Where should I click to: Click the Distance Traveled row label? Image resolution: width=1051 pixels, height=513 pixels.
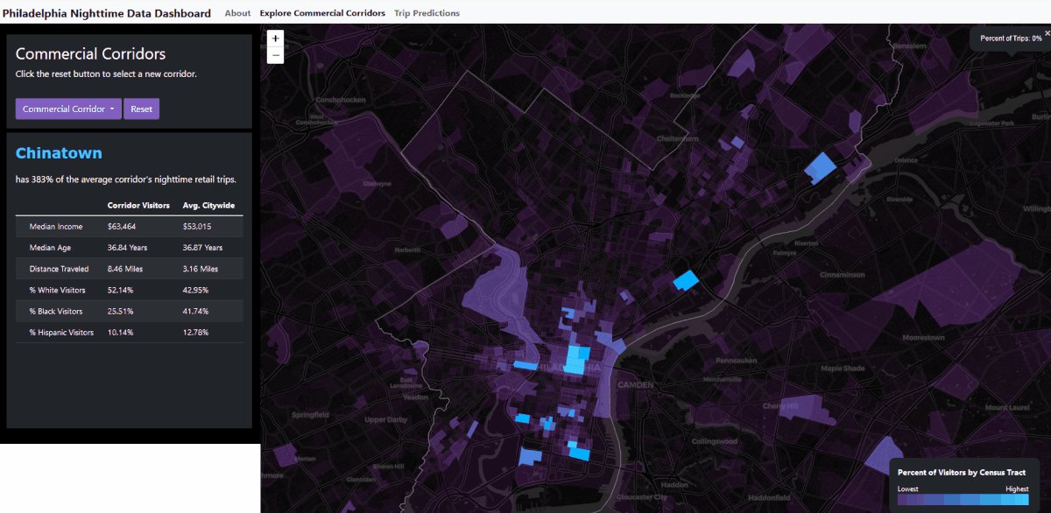59,269
